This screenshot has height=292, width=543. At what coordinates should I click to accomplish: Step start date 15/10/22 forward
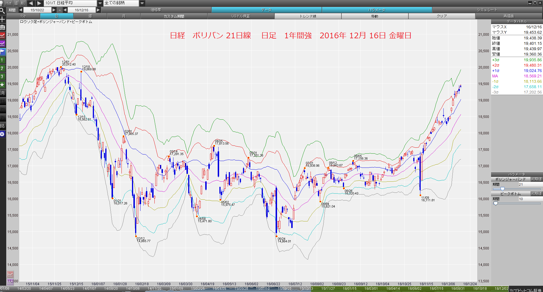point(54,10)
